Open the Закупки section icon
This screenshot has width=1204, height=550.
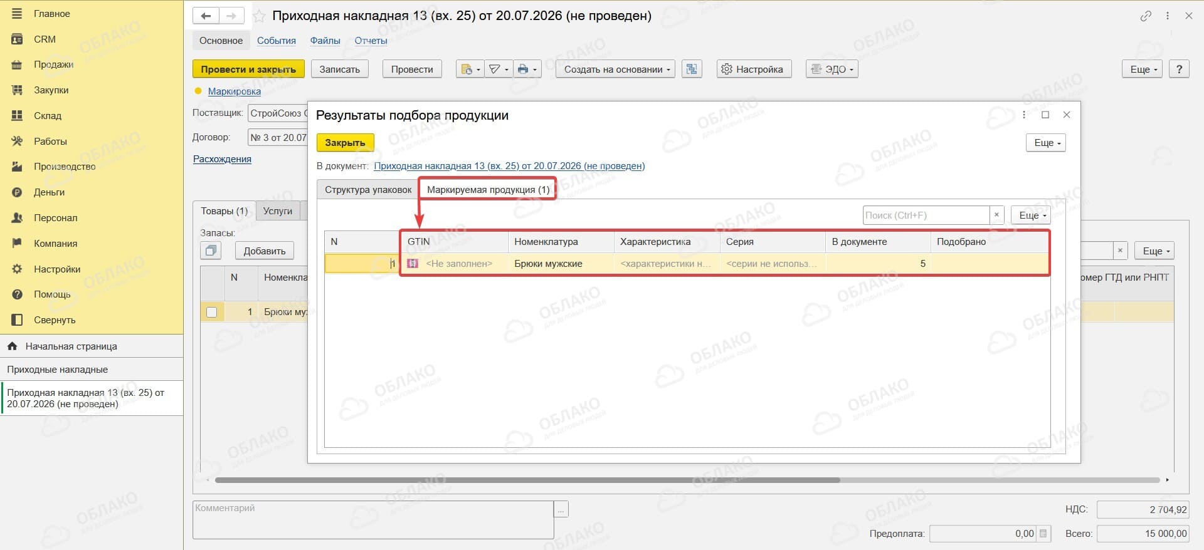(x=17, y=90)
